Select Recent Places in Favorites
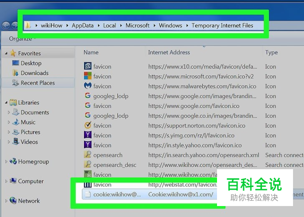 click(38, 83)
